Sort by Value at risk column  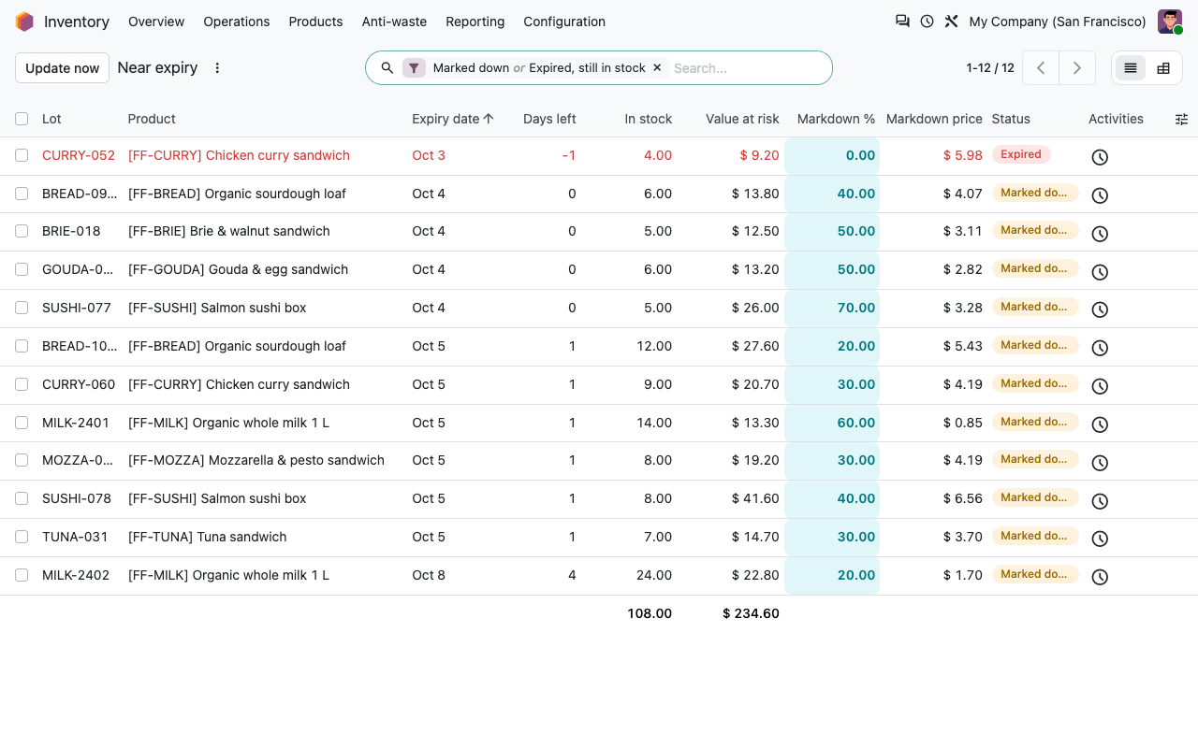click(742, 119)
